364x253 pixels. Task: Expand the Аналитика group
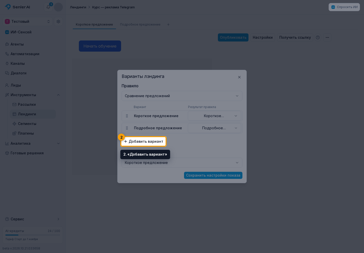coord(58,143)
